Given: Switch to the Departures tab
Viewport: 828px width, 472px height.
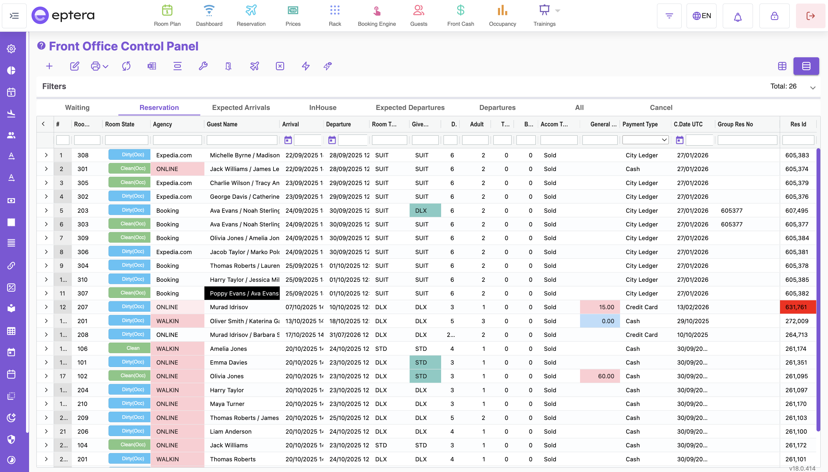Looking at the screenshot, I should tap(497, 108).
